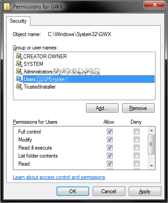Select the TrustedInstaller entry
This screenshot has width=168, height=203.
(x=40, y=87)
